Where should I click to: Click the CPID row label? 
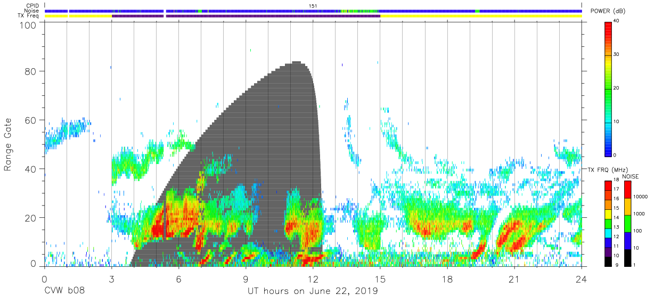click(33, 6)
